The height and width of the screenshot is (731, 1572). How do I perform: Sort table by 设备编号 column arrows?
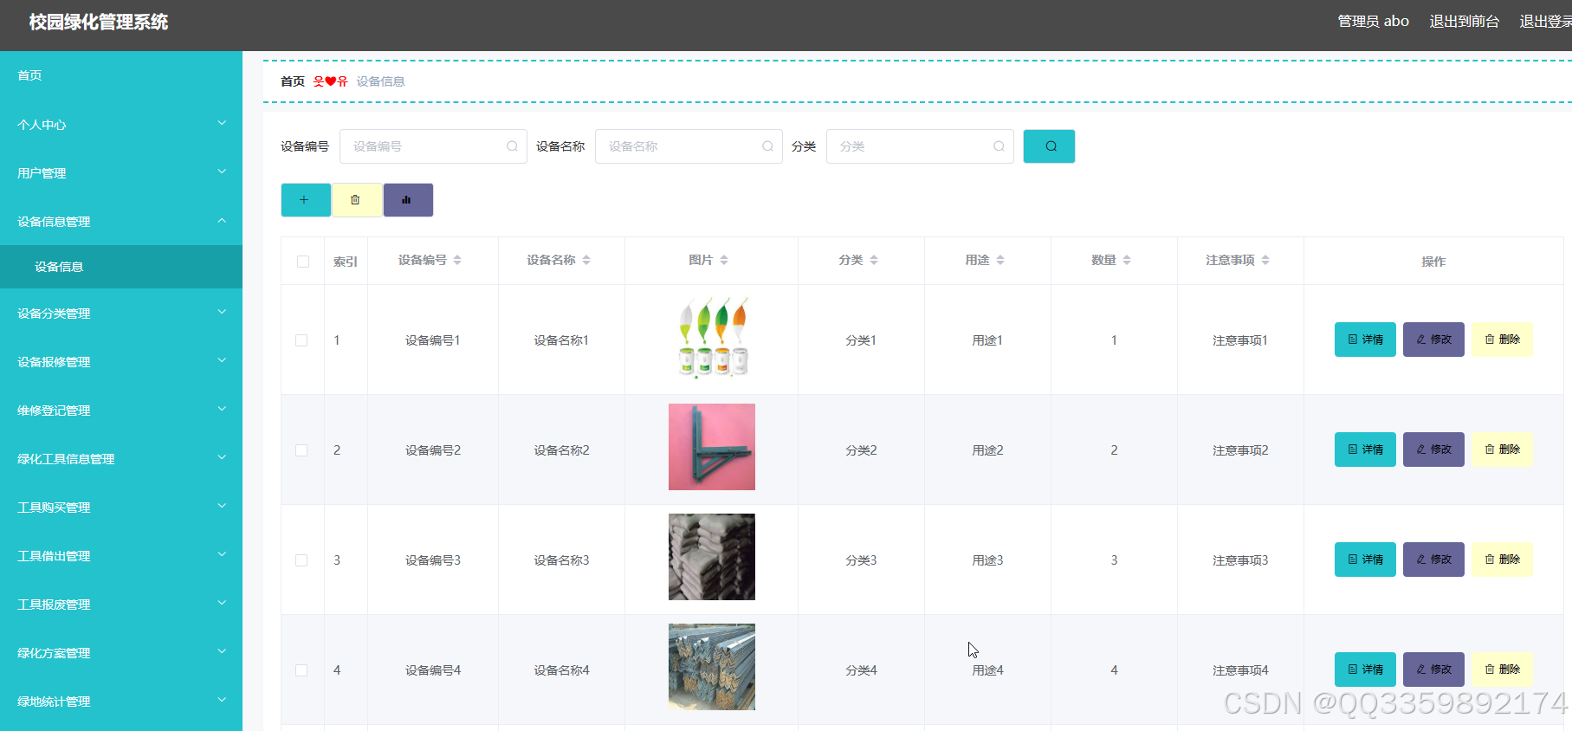457,260
